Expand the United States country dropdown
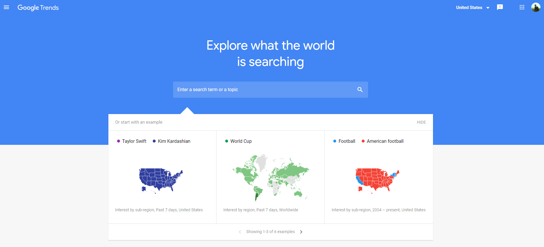This screenshot has width=544, height=247. click(472, 8)
